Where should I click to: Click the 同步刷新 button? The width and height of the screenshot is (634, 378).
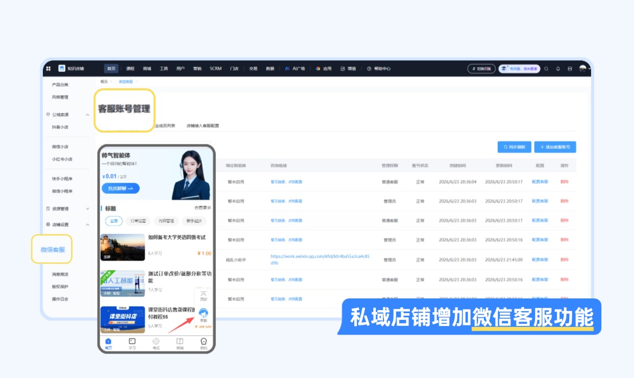[515, 147]
